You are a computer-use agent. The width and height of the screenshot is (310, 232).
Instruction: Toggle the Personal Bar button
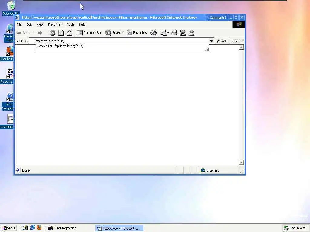click(x=89, y=33)
